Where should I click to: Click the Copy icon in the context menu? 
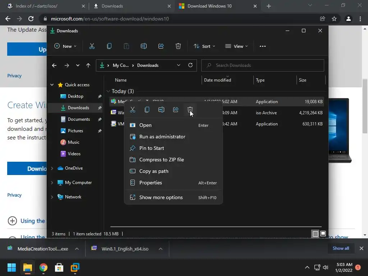click(147, 110)
